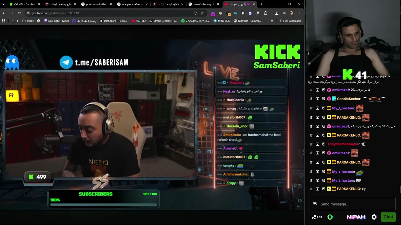This screenshot has height=225, width=401.
Task: Open a new browser tab
Action: (x=261, y=4)
